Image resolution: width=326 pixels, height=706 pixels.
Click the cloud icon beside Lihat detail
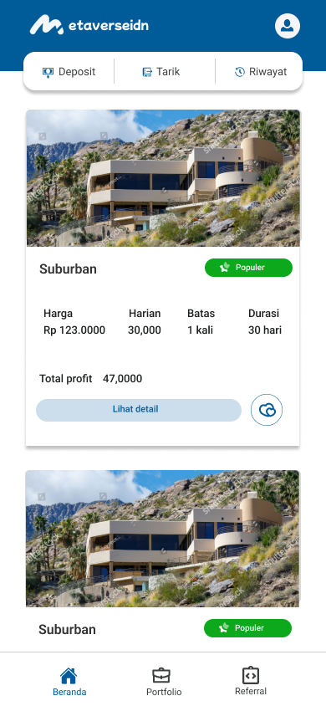[x=267, y=410]
